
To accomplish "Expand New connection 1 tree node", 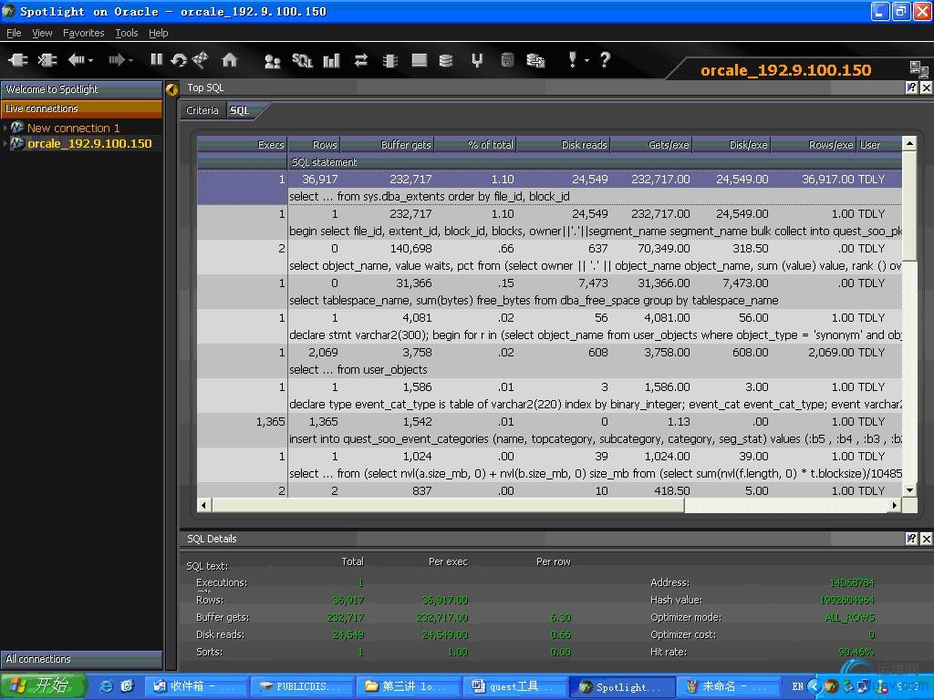I will 5,128.
